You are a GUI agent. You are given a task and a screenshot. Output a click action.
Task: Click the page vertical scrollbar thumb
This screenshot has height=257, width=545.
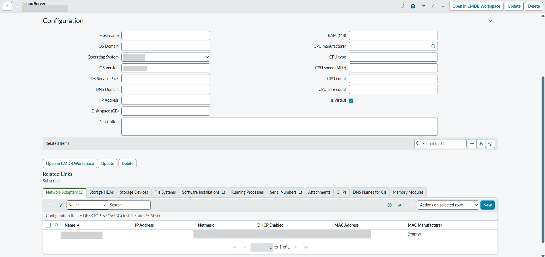click(x=543, y=159)
